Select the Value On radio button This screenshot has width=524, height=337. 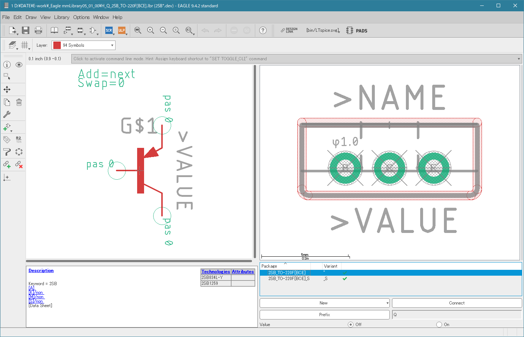[439, 325]
